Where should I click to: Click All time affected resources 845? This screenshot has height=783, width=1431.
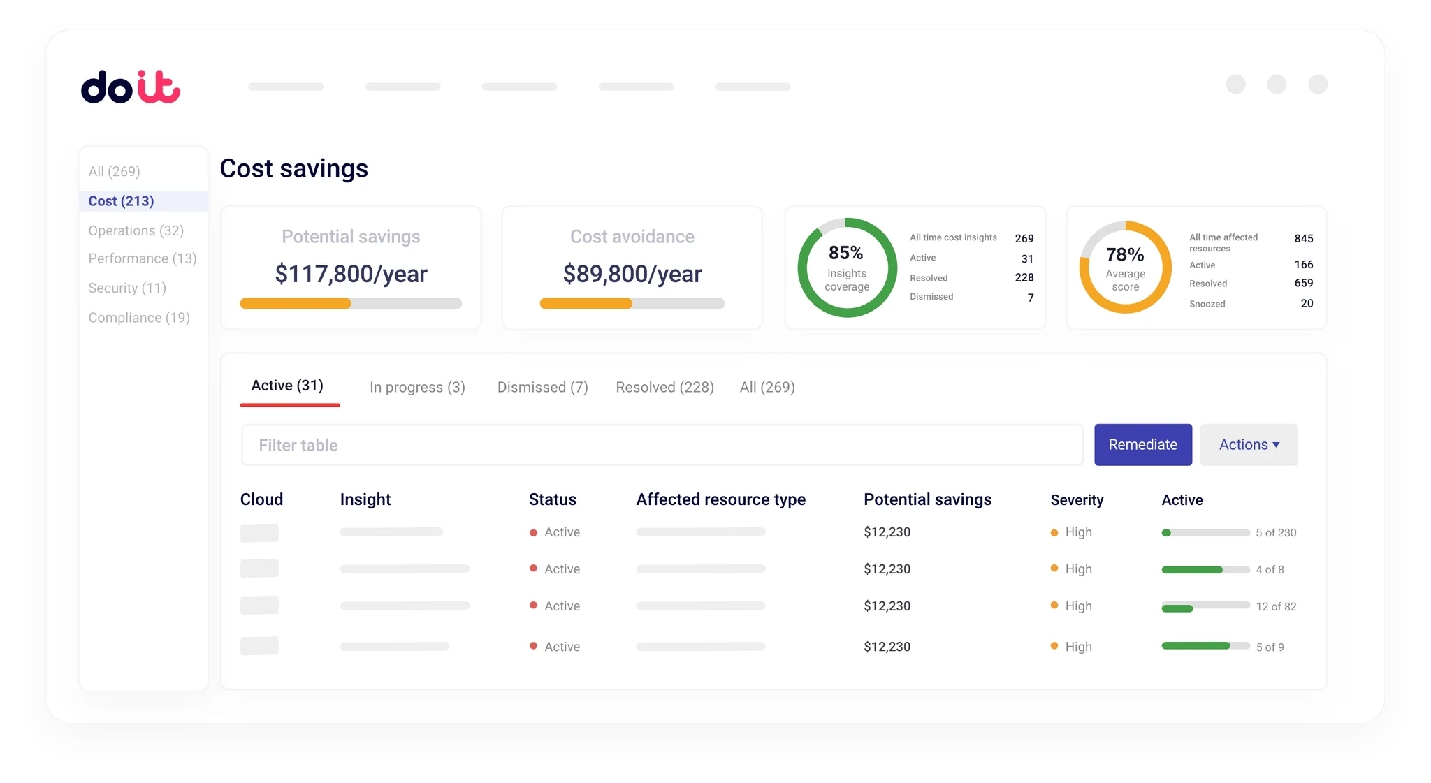pos(1304,238)
